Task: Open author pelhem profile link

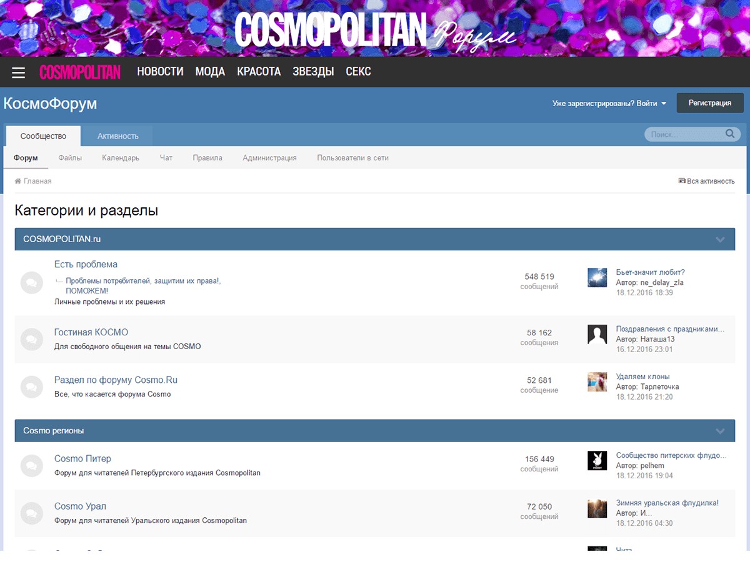Action: (x=652, y=465)
